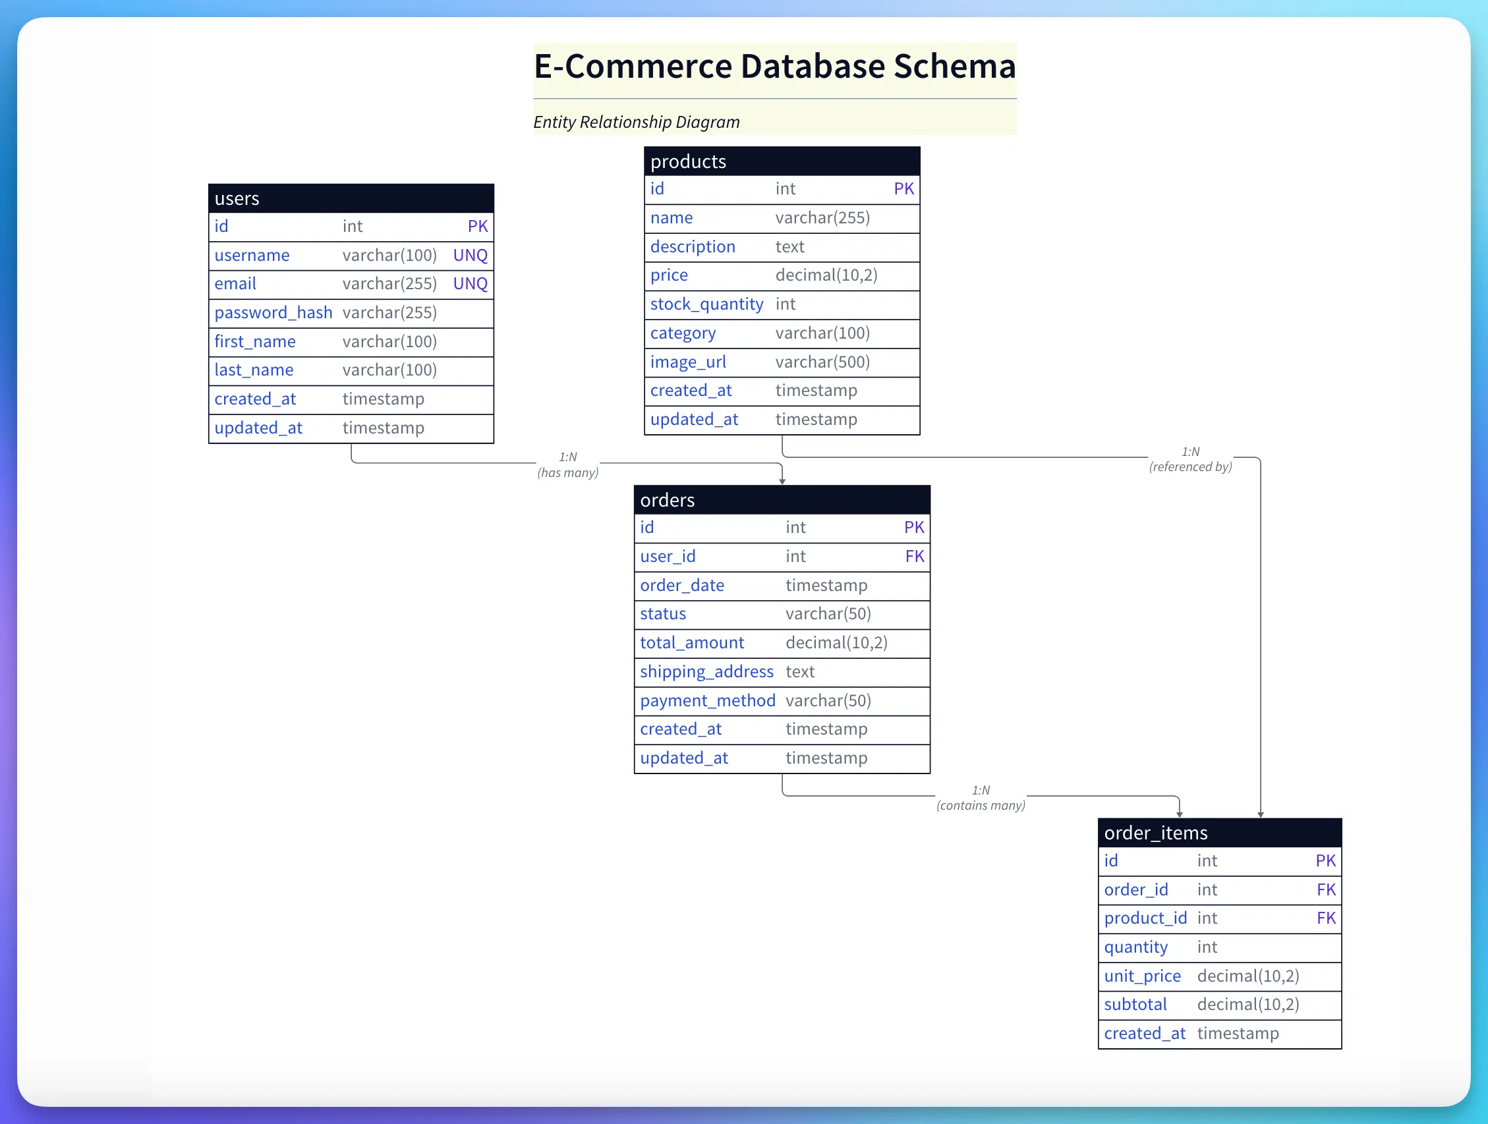This screenshot has height=1124, width=1488.
Task: Click the FK label on product_id row
Action: click(1326, 918)
